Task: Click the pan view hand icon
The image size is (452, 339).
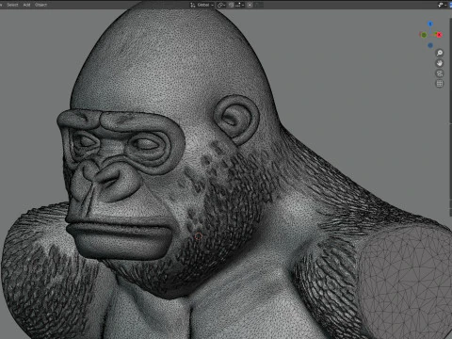Action: tap(440, 63)
